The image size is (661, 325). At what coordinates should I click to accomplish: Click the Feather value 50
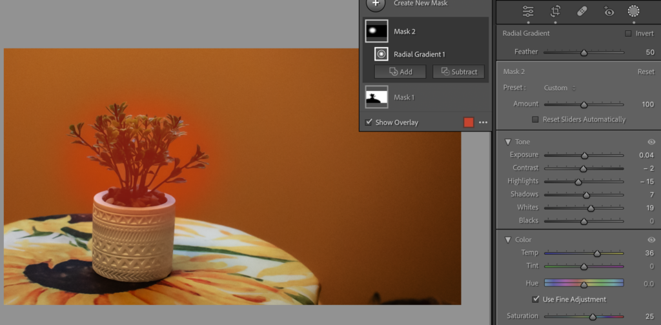(650, 52)
